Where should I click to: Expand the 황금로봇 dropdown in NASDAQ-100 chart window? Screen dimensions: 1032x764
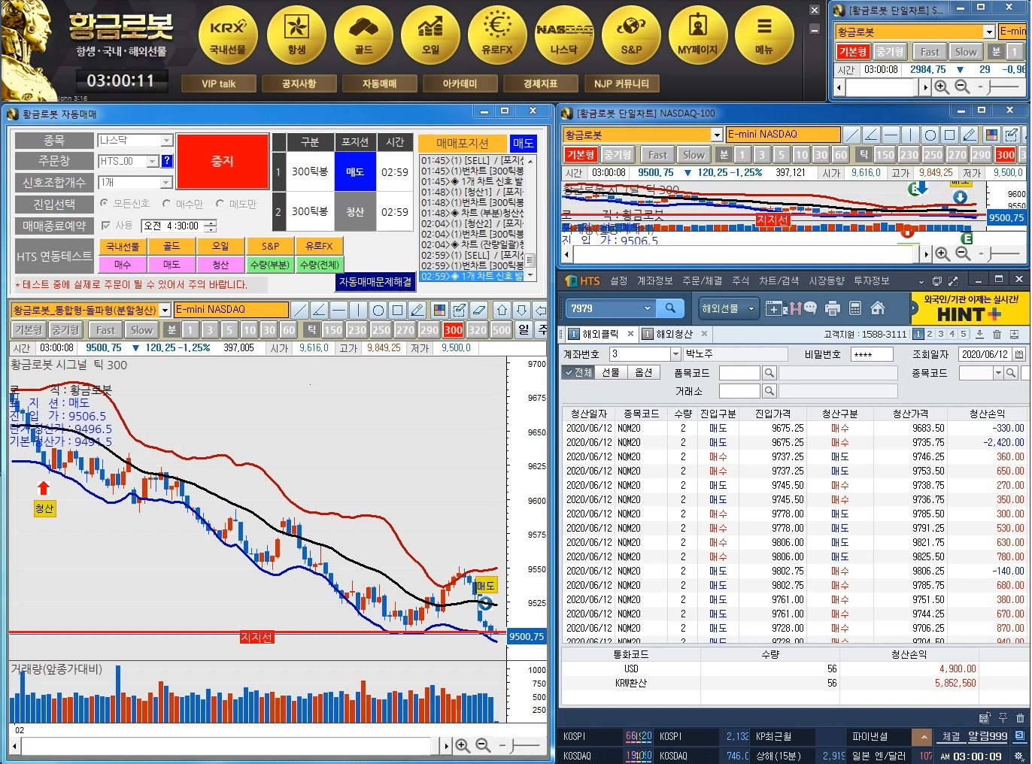[x=717, y=135]
